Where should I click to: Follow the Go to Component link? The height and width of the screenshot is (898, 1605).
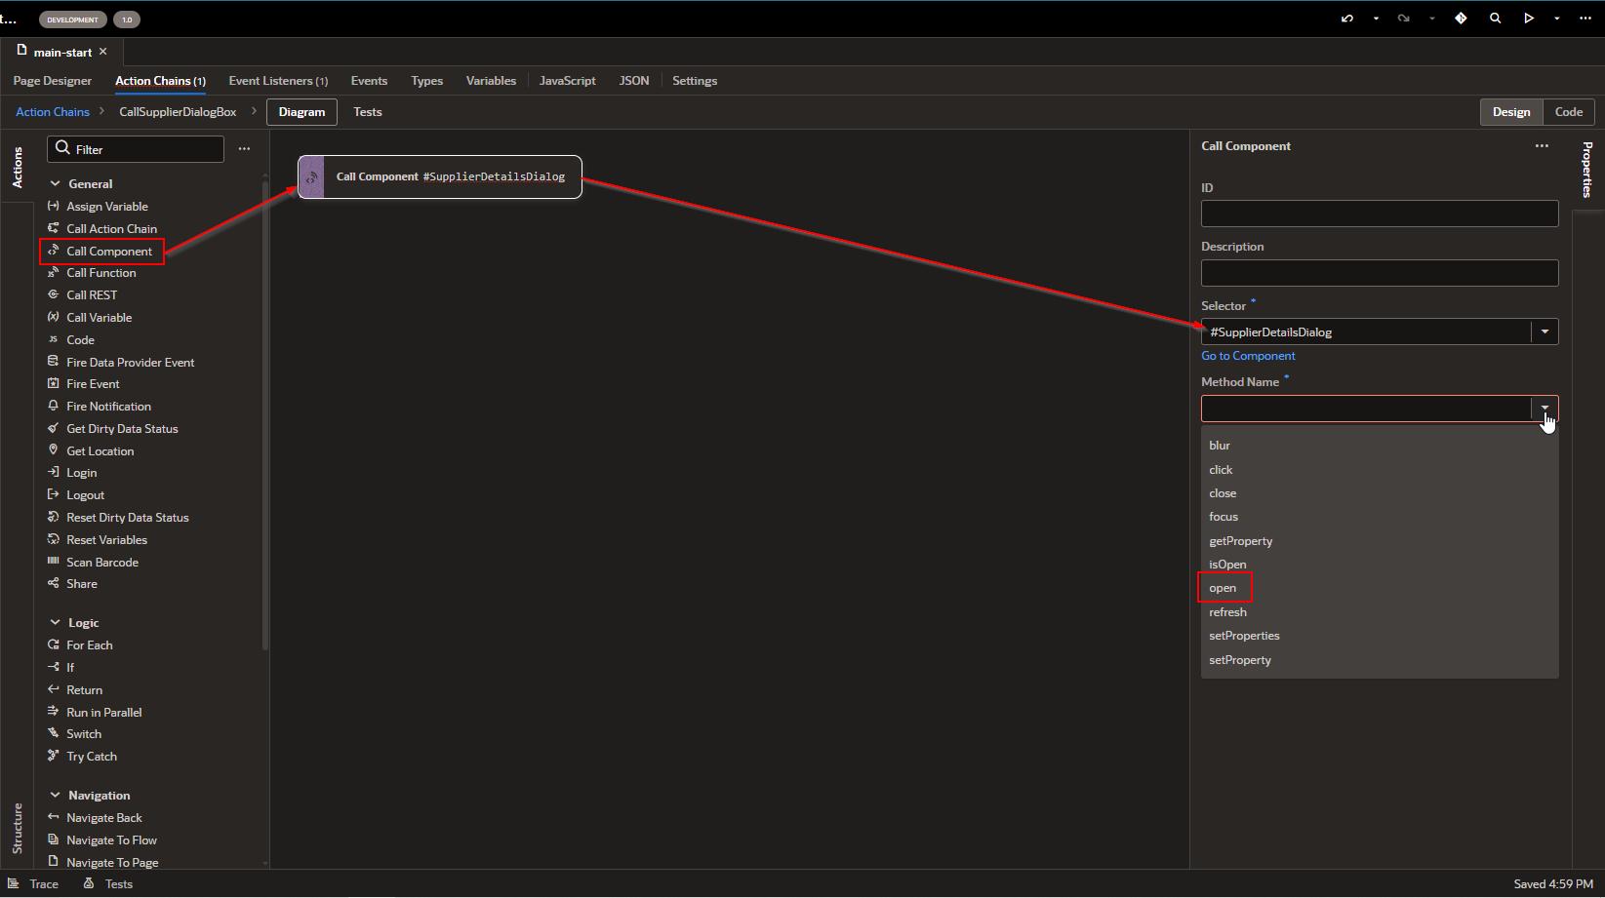click(x=1248, y=356)
